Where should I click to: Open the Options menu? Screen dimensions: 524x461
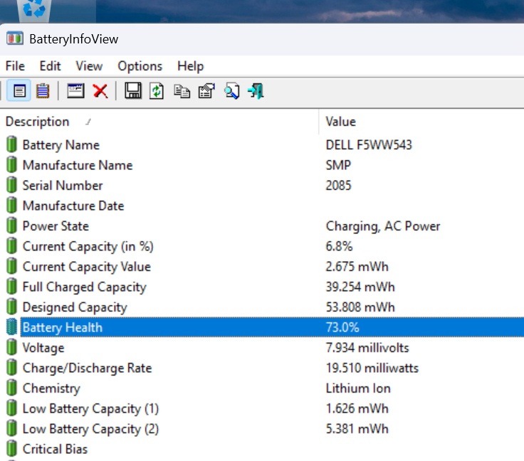pos(140,66)
